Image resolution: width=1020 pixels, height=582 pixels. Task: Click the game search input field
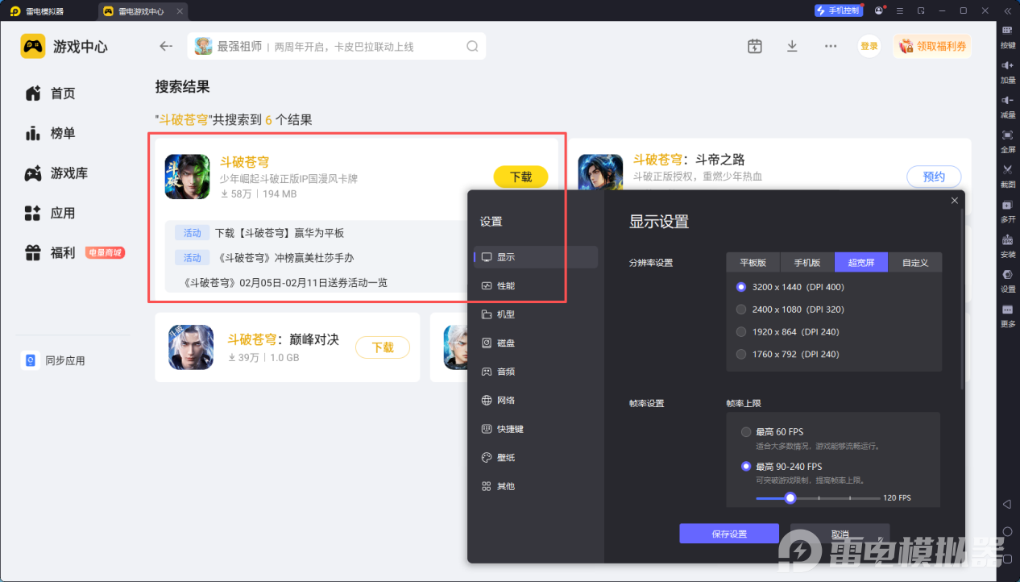pos(338,47)
